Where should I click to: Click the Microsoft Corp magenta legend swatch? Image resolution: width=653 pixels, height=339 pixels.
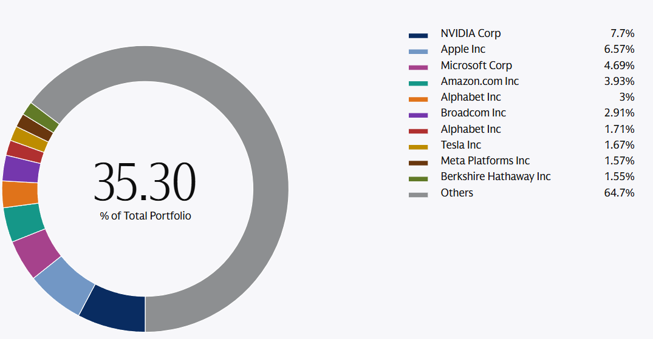coord(418,67)
